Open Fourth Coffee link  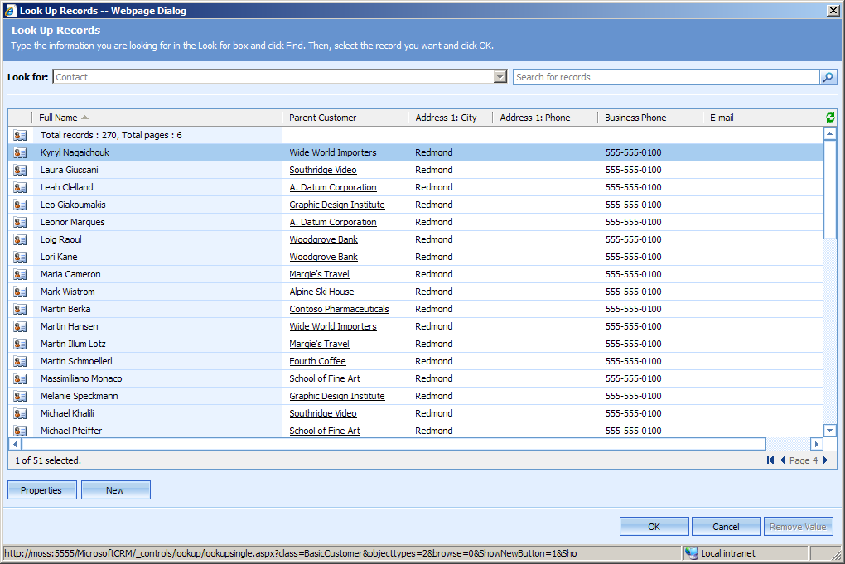317,361
